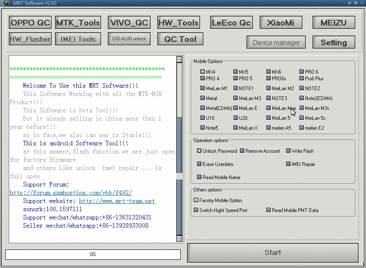Click the log scroll down arrow

(179, 238)
